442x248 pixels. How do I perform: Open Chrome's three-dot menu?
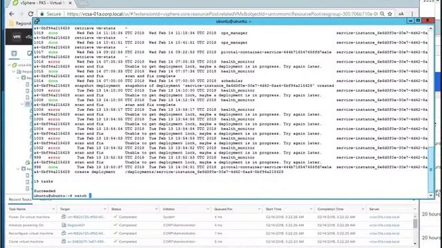[412, 14]
